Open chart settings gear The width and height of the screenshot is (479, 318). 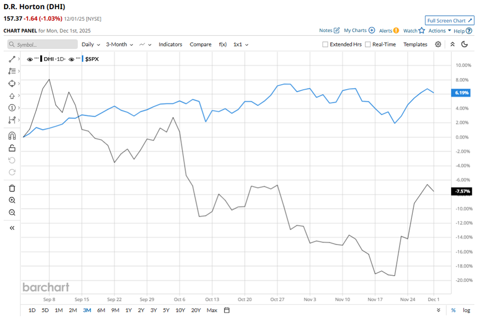[x=438, y=44]
